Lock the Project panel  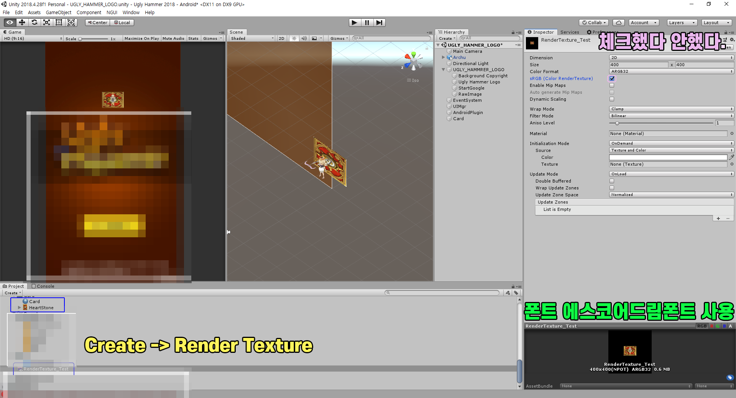coord(513,286)
